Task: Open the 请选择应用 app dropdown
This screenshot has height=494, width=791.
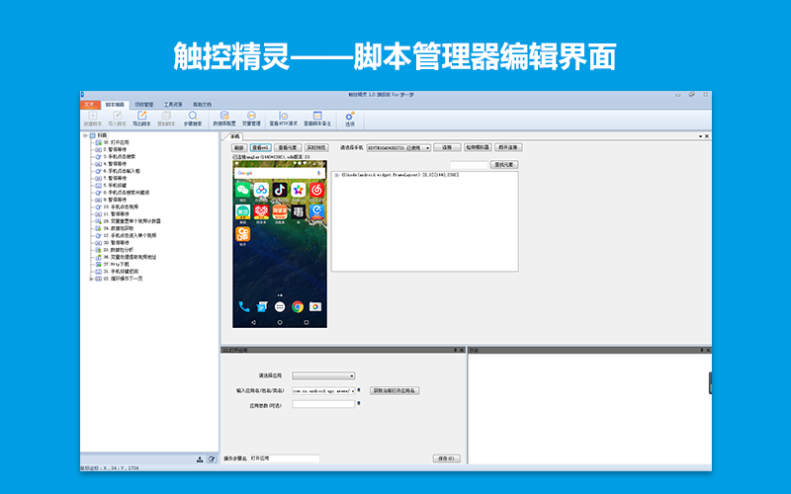Action: 323,375
